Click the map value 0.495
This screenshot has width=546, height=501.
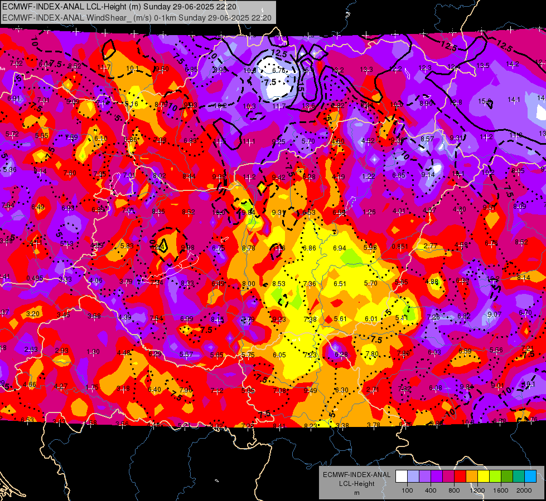pos(35,278)
